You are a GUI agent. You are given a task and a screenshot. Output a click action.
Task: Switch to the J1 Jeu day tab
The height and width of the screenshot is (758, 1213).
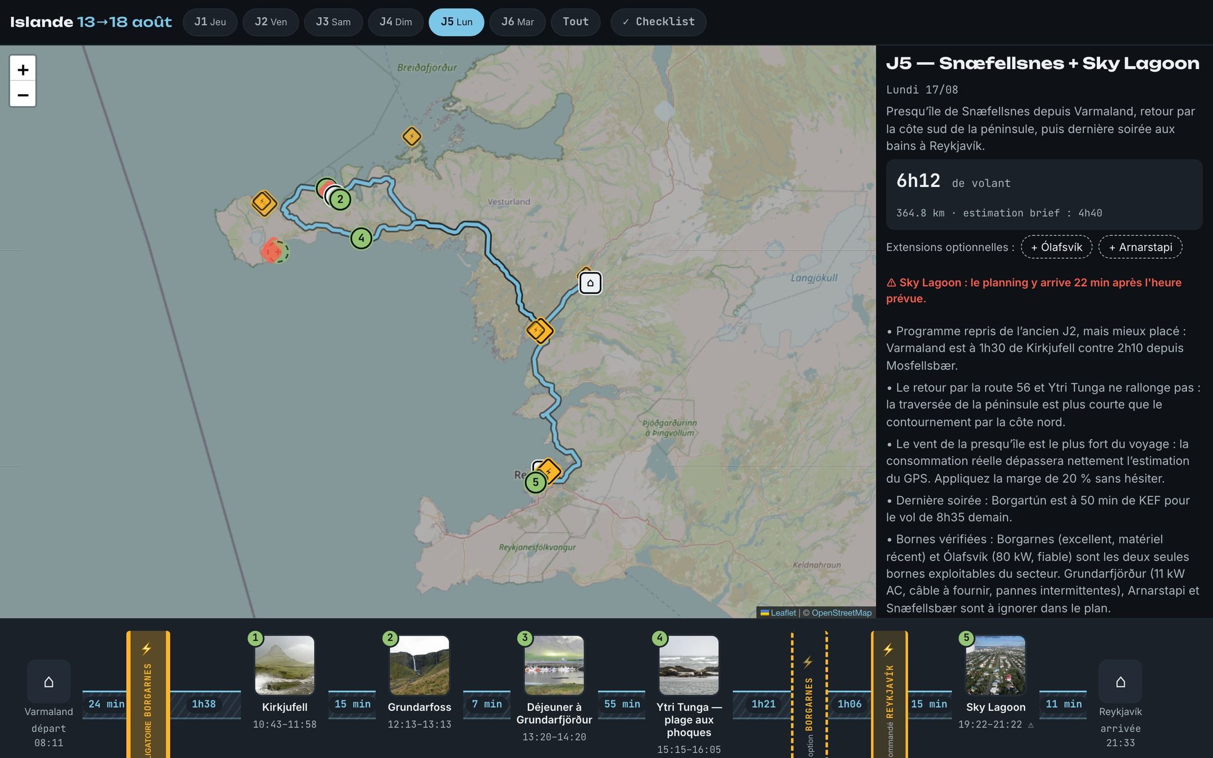tap(210, 22)
